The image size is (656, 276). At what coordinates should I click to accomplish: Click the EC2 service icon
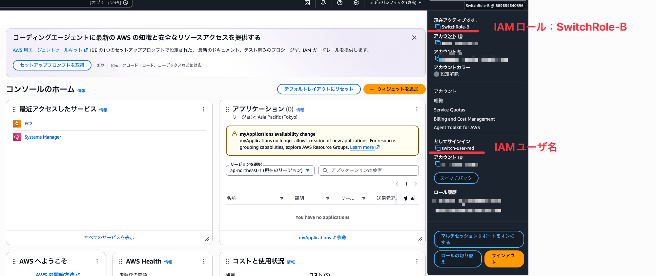pyautogui.click(x=17, y=124)
